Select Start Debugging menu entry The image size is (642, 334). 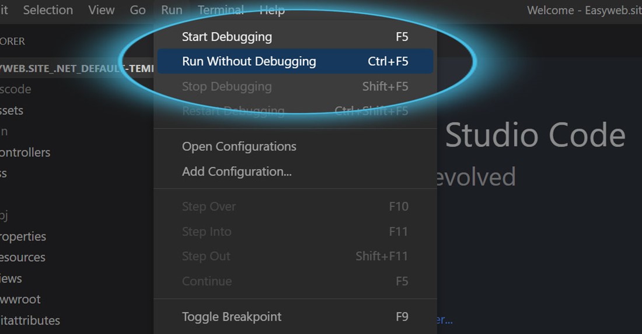tap(295, 37)
